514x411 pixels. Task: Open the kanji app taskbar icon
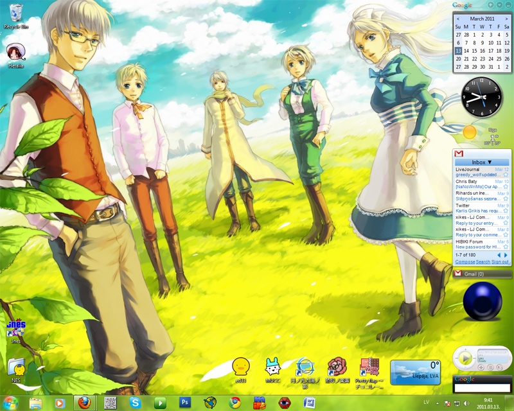tap(110, 403)
